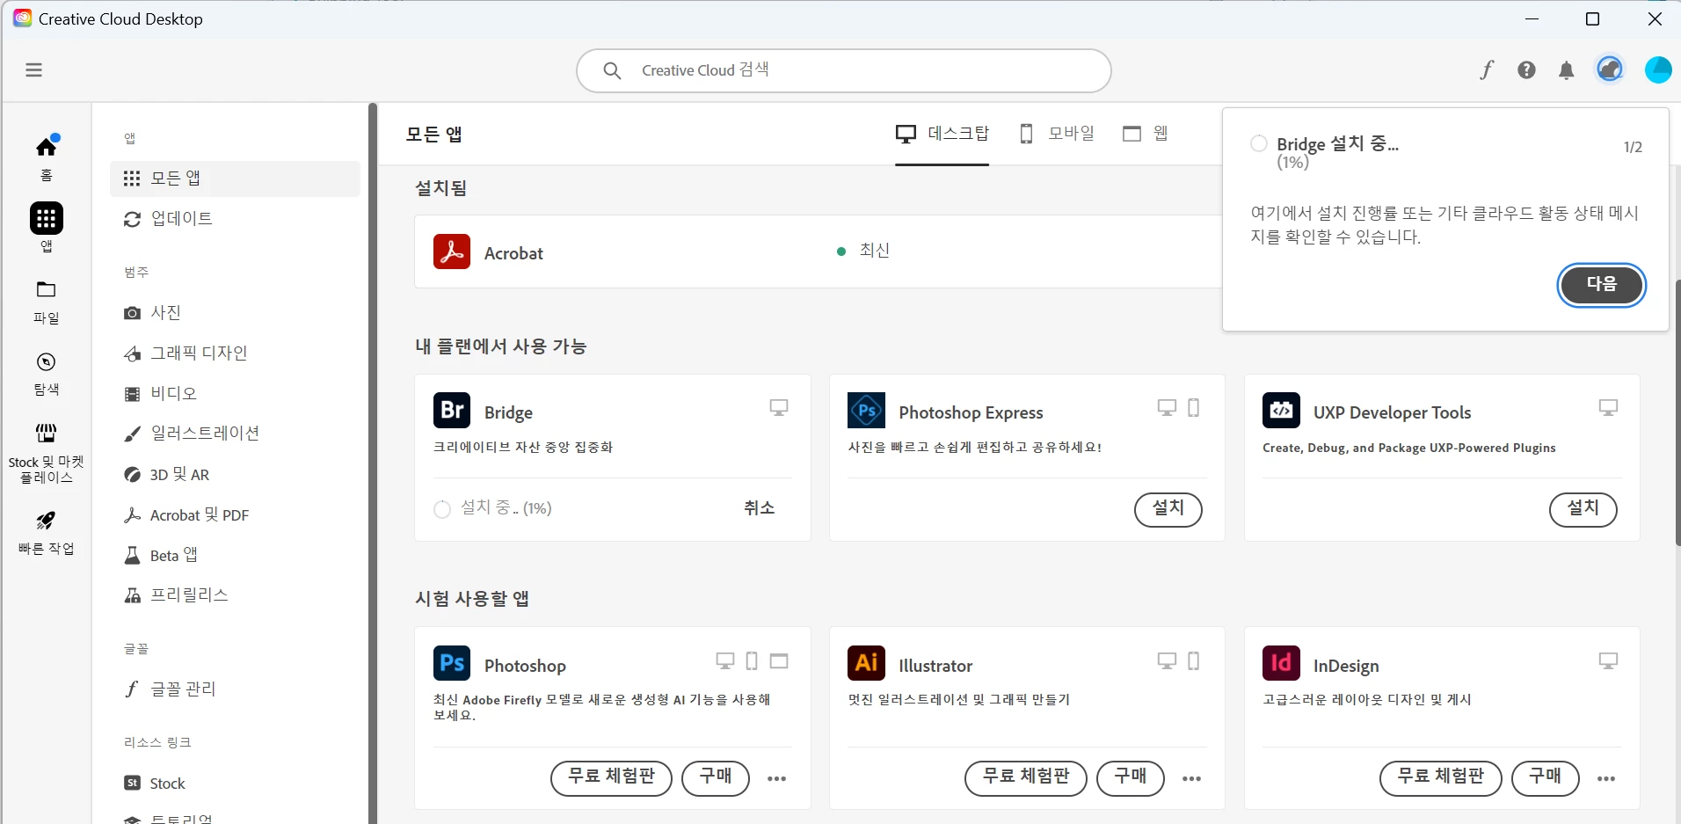
Task: Open the Beta 앱 category
Action: [x=235, y=555]
